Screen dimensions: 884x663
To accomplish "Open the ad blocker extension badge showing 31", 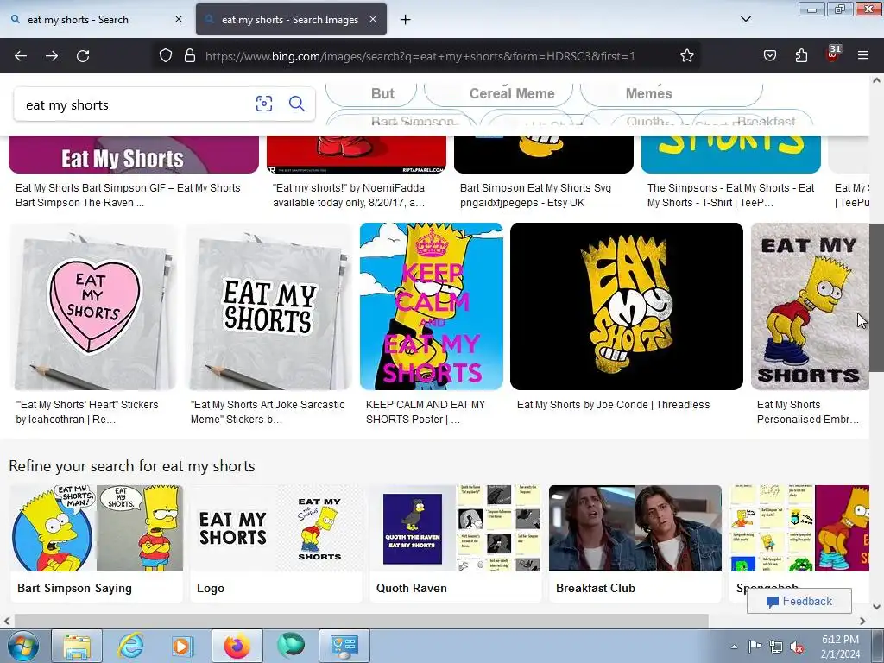I will point(833,54).
